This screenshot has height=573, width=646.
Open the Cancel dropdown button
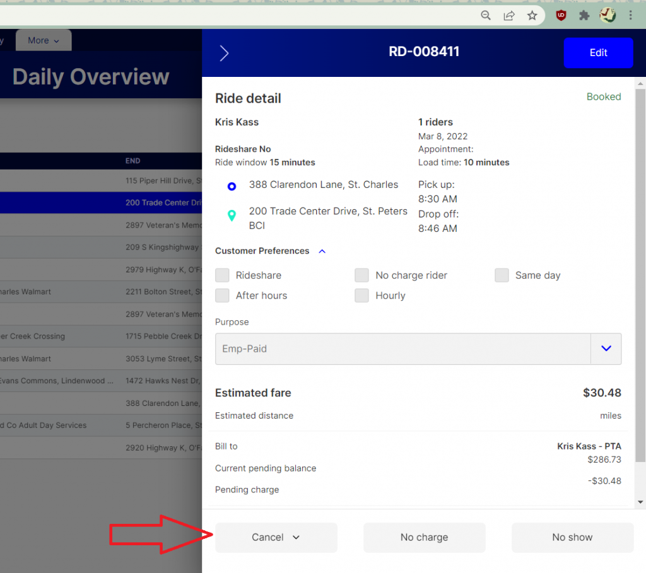point(276,538)
